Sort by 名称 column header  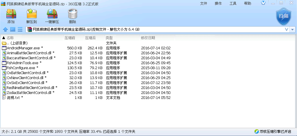(10, 38)
